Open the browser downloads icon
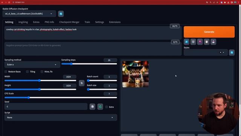 pos(228,2)
